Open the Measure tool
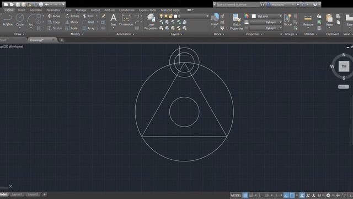This screenshot has height=199, width=353. click(x=308, y=20)
